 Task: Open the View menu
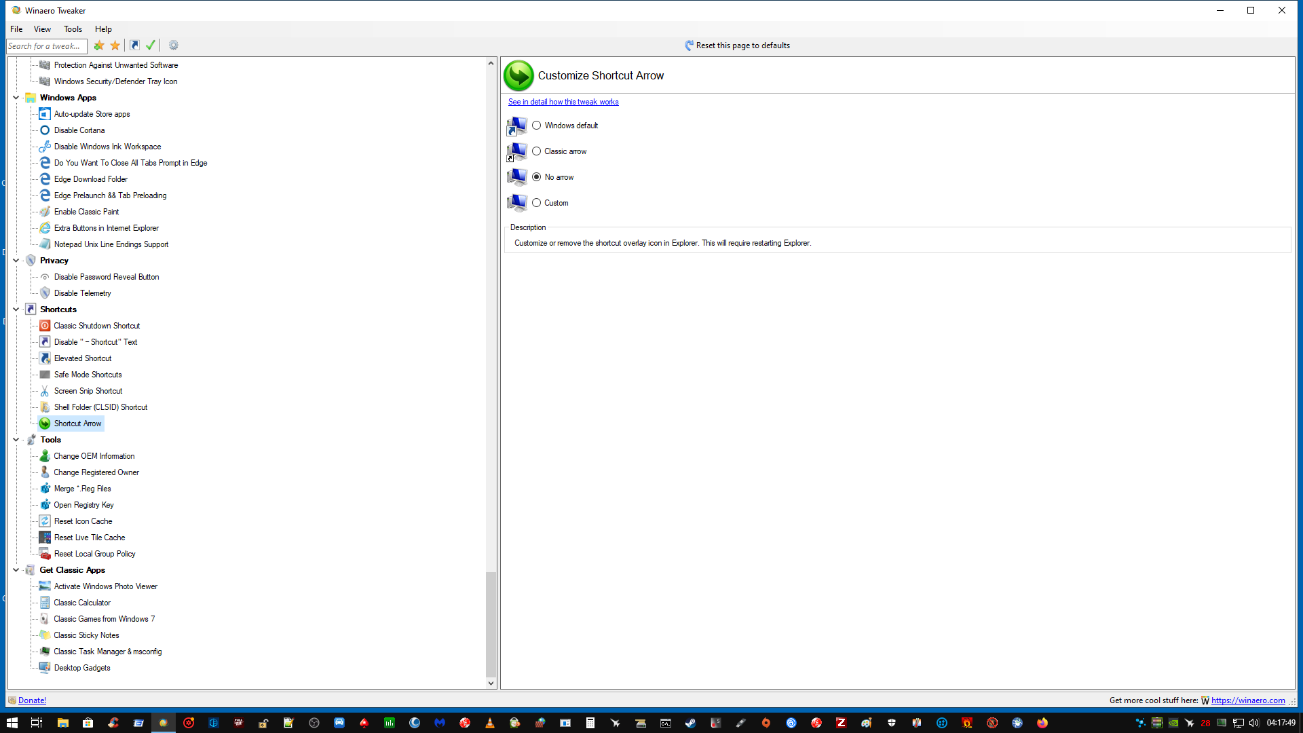tap(42, 29)
